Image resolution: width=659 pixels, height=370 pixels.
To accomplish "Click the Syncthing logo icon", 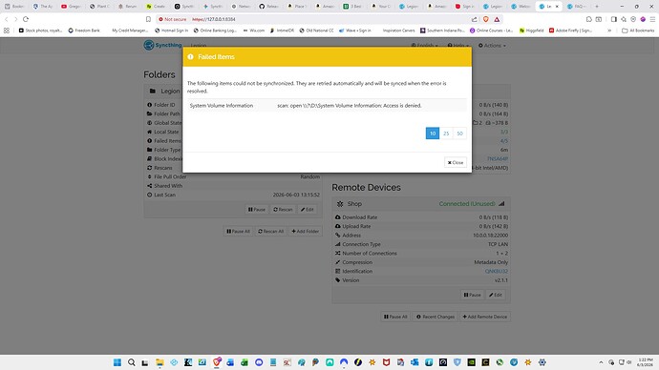I will 148,45.
